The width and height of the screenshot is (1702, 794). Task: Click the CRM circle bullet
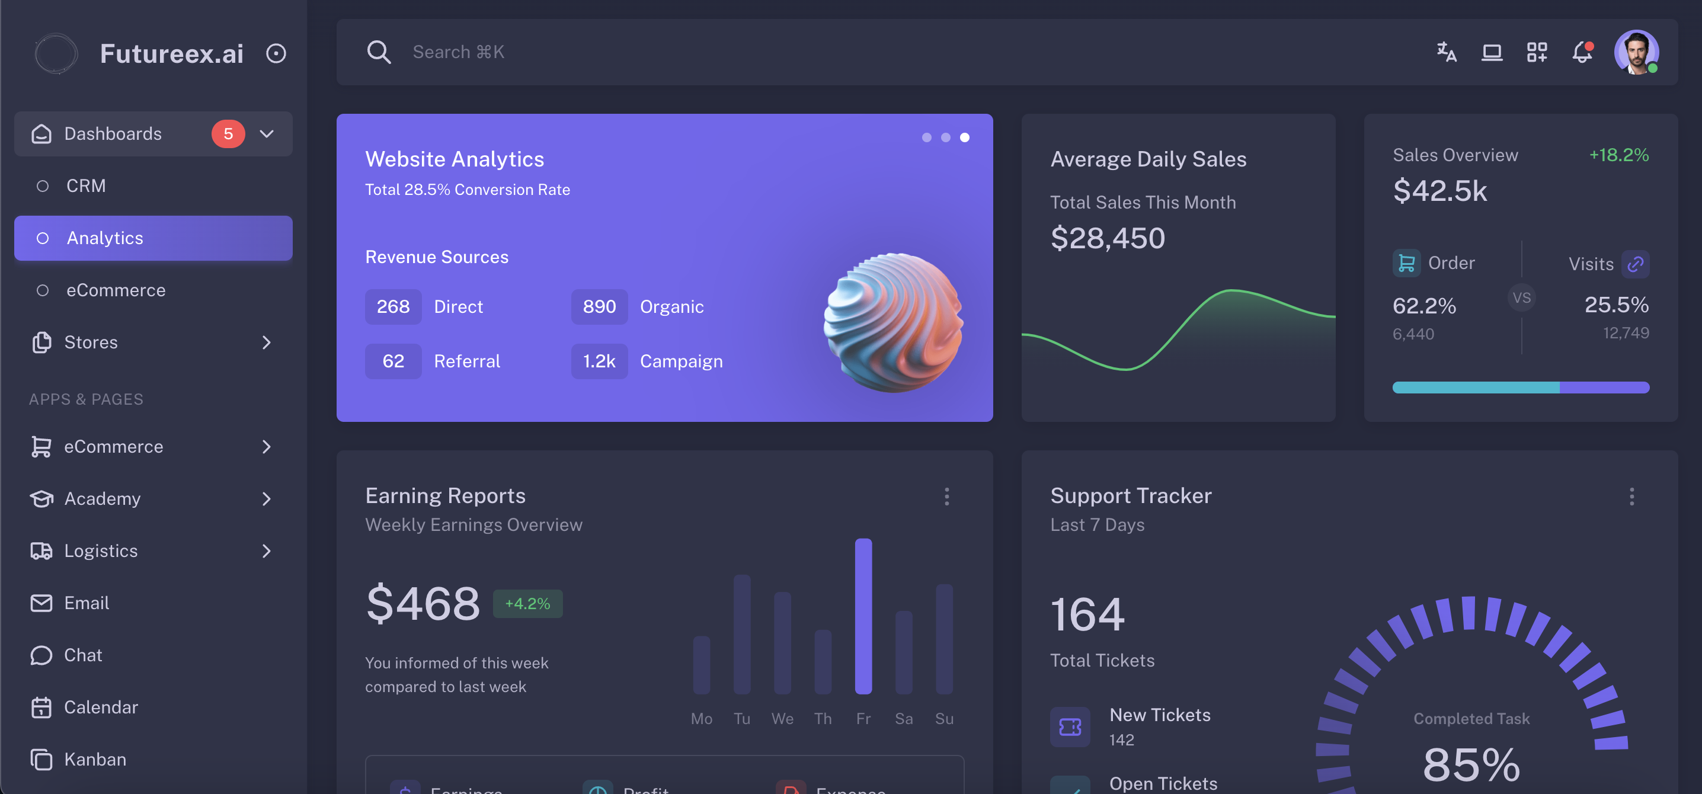[x=42, y=186]
